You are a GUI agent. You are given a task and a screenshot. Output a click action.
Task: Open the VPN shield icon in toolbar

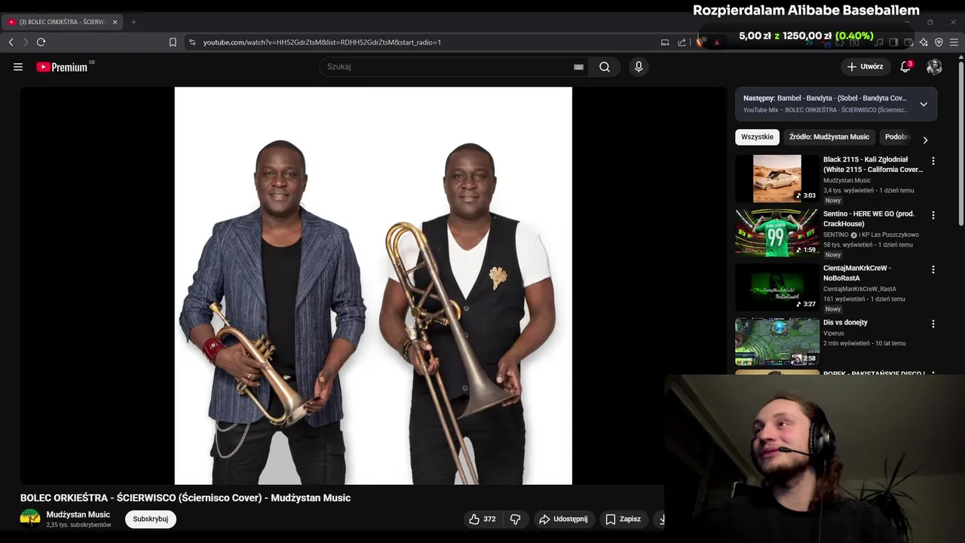939,42
